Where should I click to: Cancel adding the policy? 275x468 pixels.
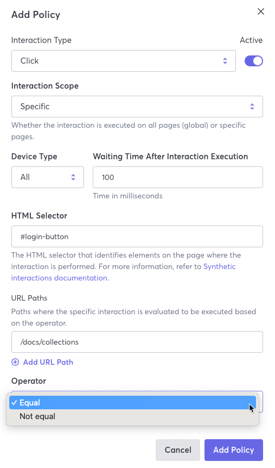coord(178,450)
